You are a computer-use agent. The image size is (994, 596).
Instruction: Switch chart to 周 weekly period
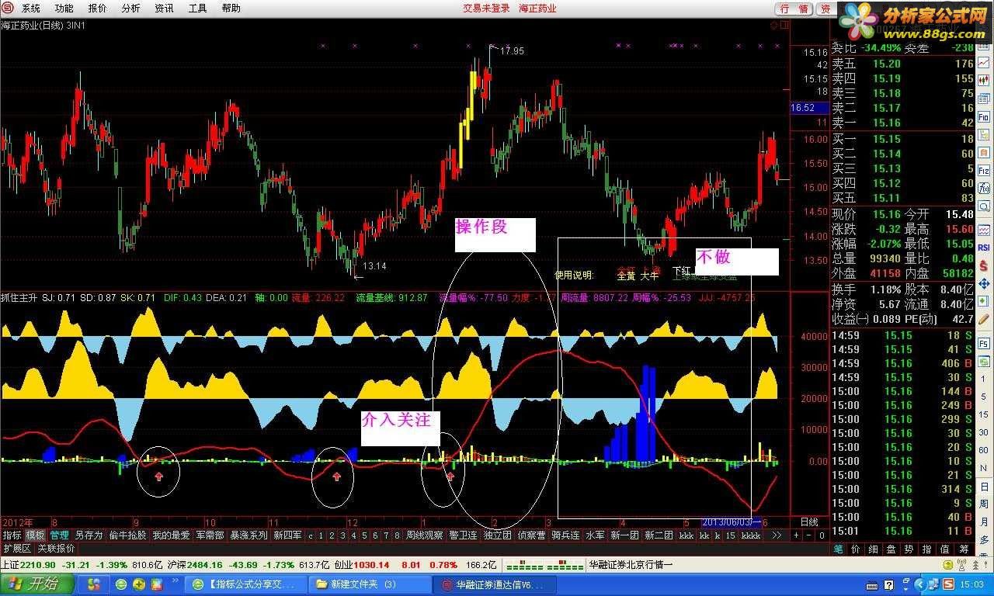tap(983, 504)
